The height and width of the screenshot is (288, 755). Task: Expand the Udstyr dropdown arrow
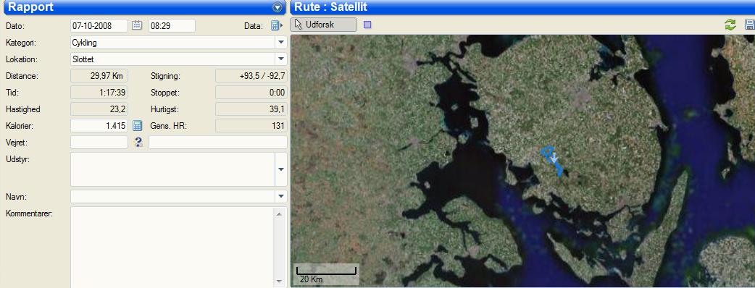280,169
